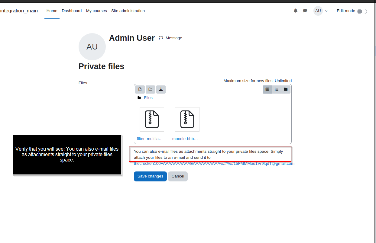Click the thecrocken100 gmail address link

pyautogui.click(x=214, y=164)
